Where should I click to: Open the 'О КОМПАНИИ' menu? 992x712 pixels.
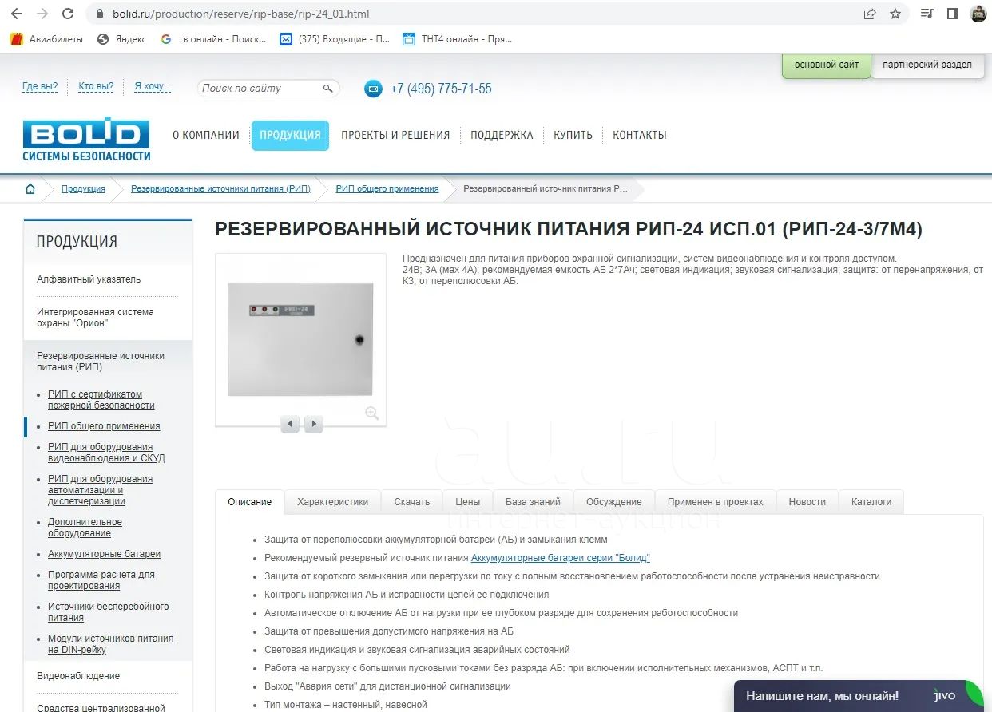[x=206, y=135]
